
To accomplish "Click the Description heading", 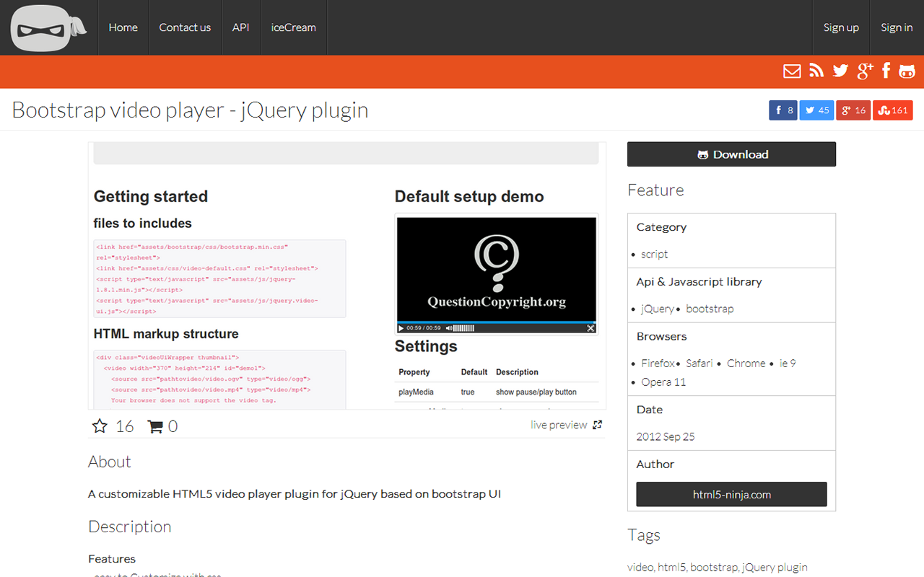I will point(130,527).
